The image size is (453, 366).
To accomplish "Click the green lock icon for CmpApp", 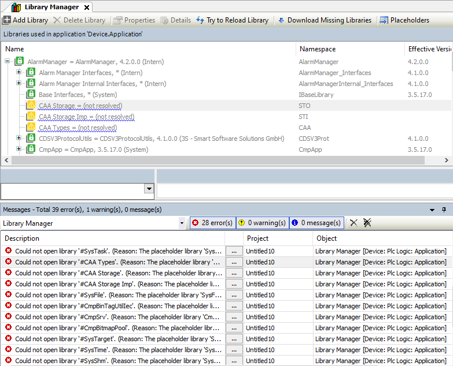I will point(31,150).
